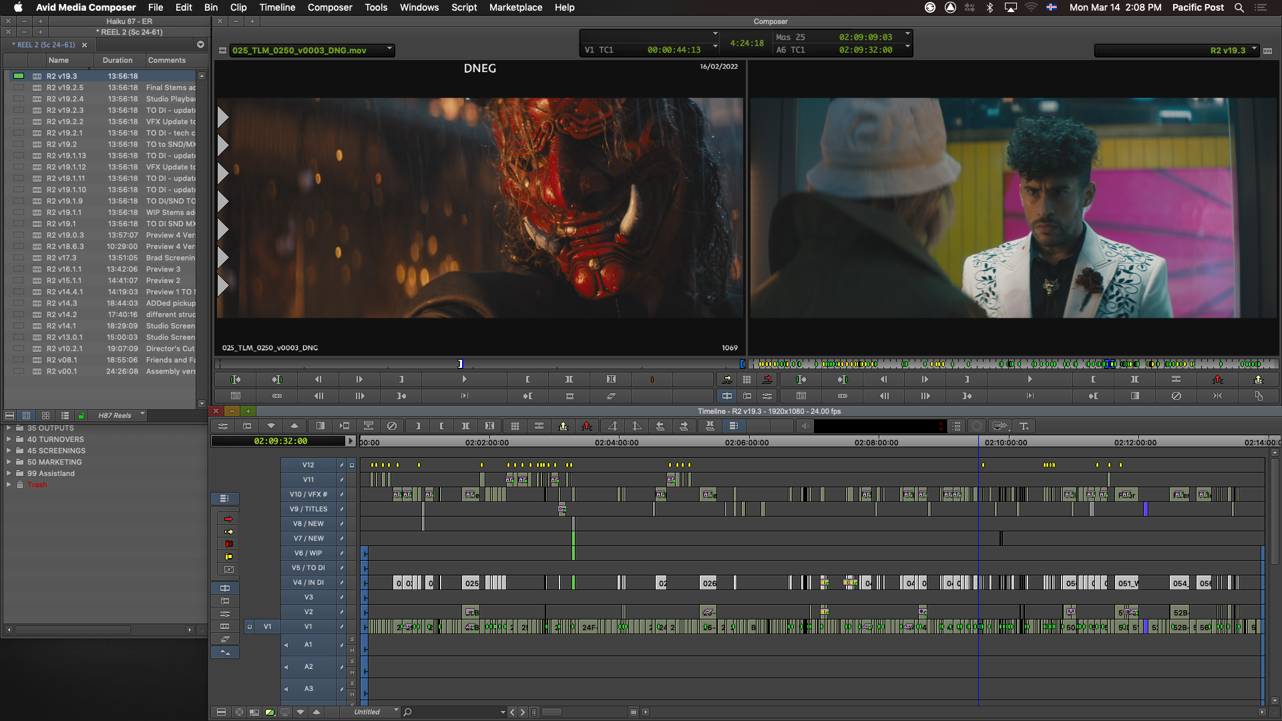Sort by the Duration column header
The width and height of the screenshot is (1282, 721).
(118, 60)
